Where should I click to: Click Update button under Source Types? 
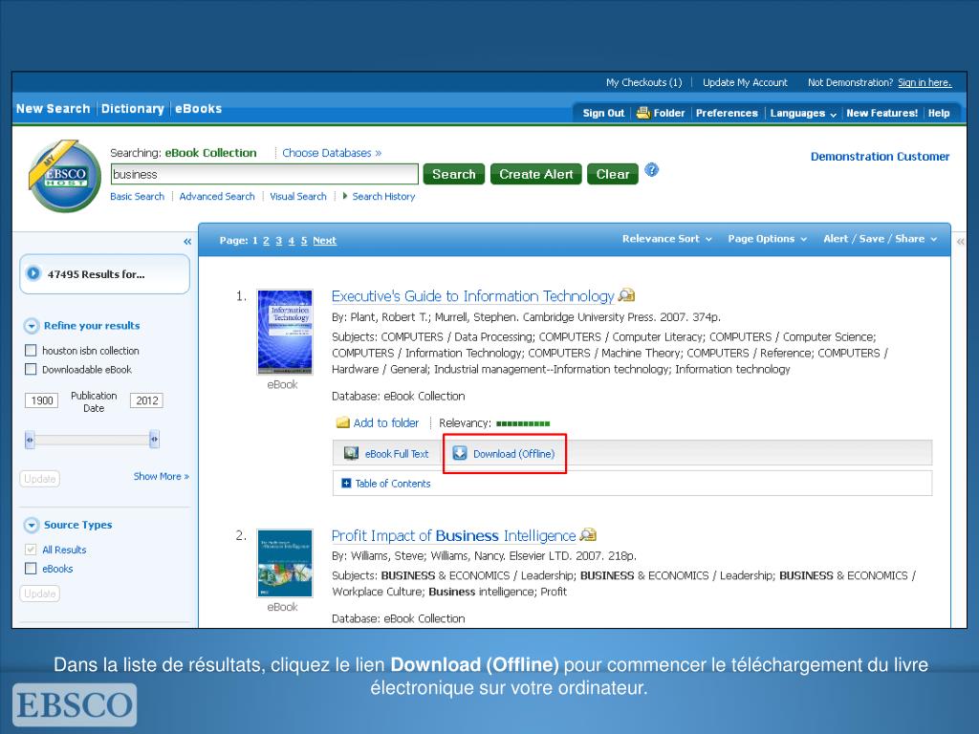pyautogui.click(x=40, y=594)
